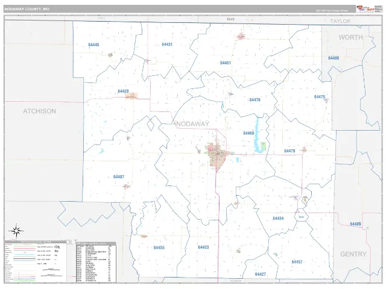Select ZIP code label 64423
The height and width of the screenshot is (289, 386).
203,247
